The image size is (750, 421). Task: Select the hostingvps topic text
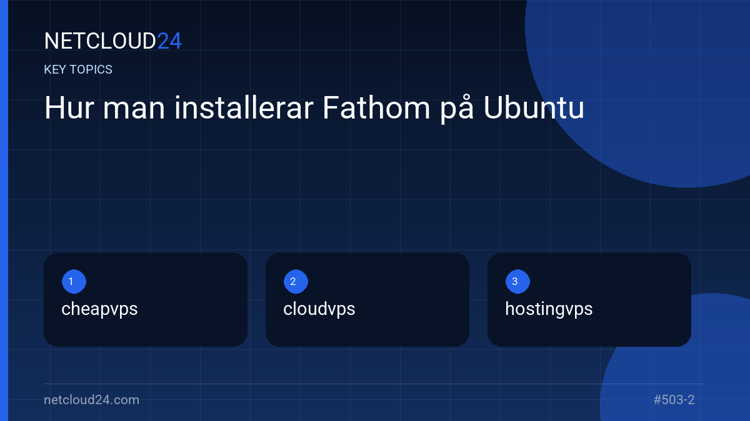(549, 309)
